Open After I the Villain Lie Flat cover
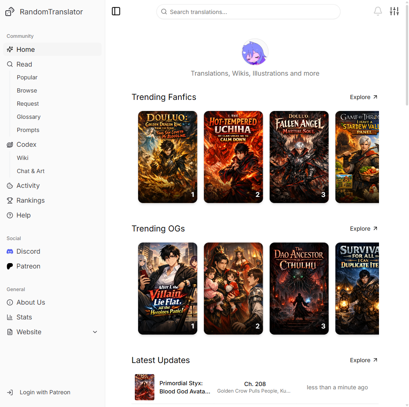Screen dimensions: 409x407 (x=167, y=289)
